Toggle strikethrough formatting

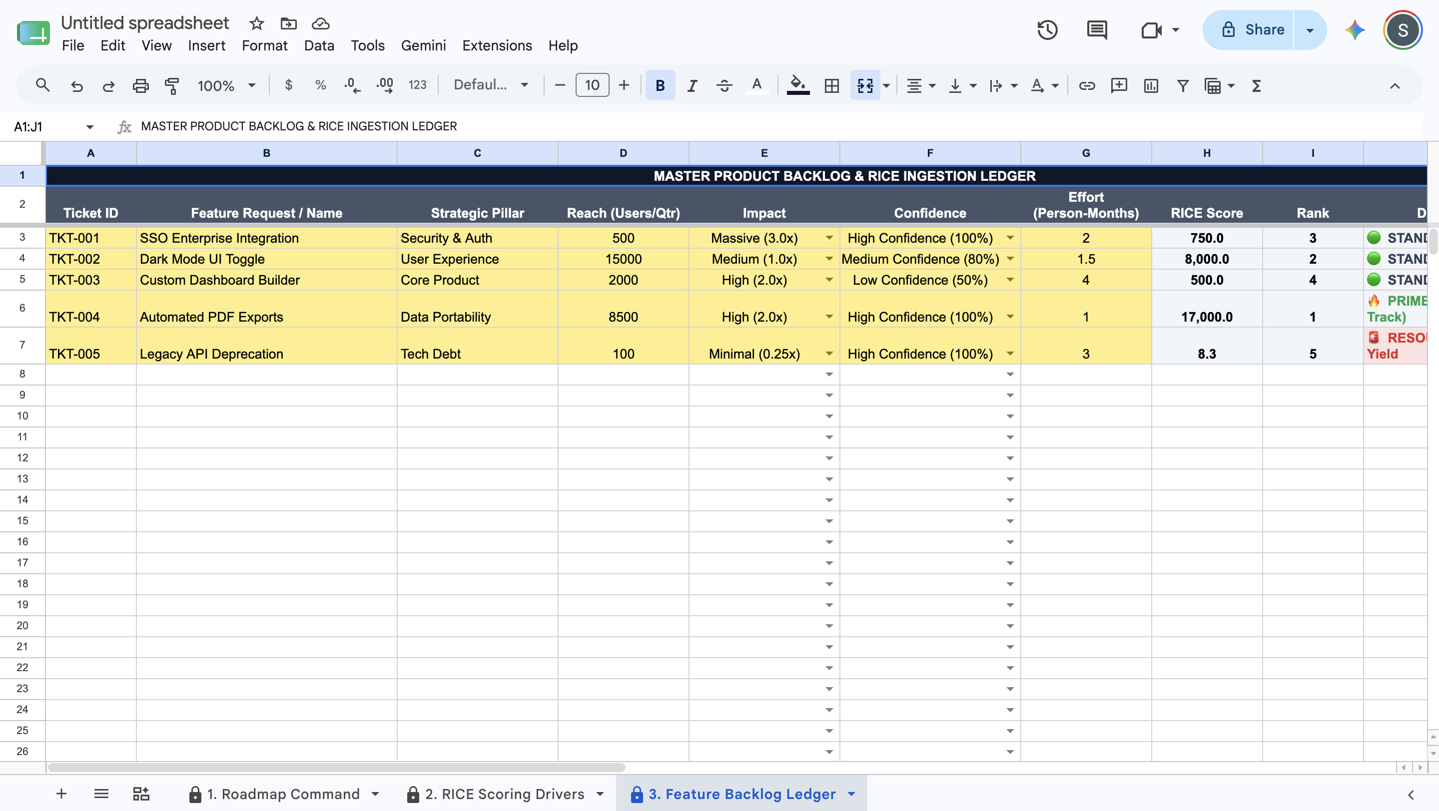(724, 85)
